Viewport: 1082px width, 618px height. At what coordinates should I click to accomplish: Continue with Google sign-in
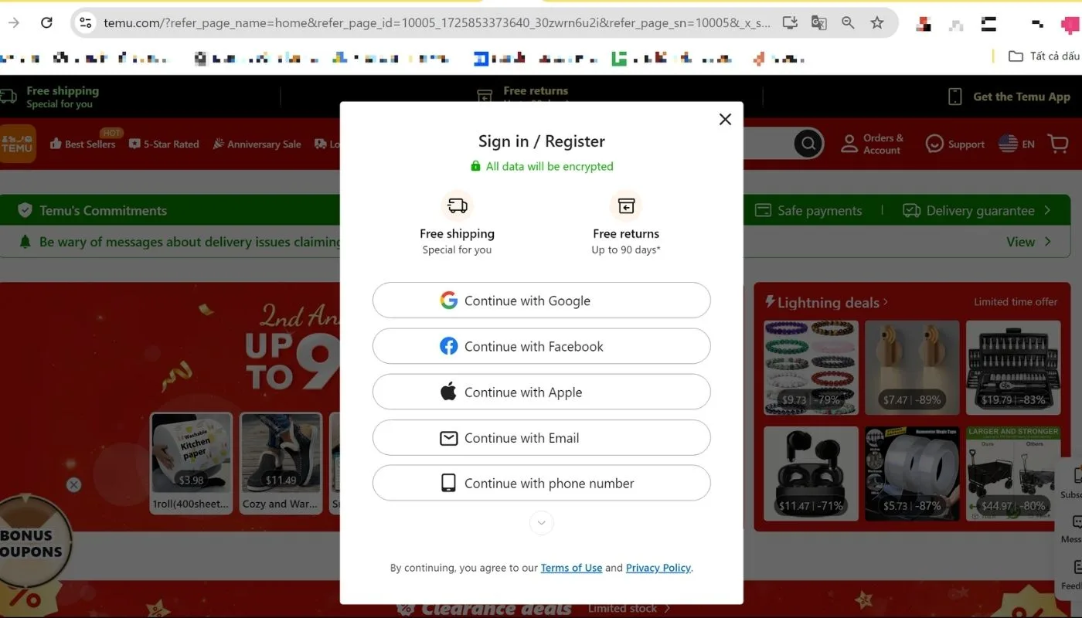pyautogui.click(x=541, y=301)
